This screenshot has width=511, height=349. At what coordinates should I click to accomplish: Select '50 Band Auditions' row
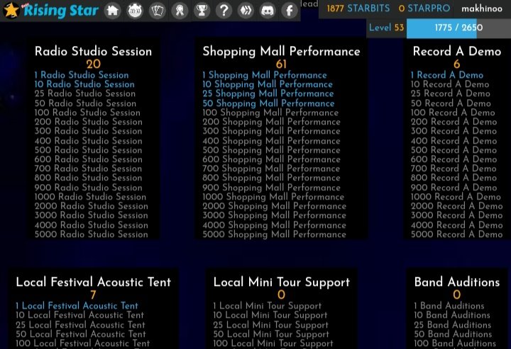[x=453, y=334]
